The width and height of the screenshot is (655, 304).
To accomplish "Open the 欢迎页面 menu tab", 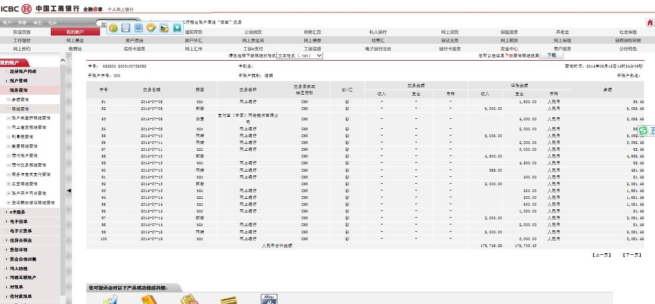I will click(22, 32).
